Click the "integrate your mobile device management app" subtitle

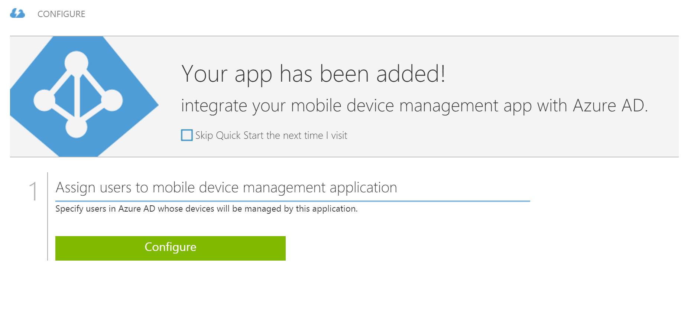coord(414,105)
